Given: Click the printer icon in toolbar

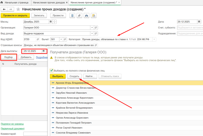Looking at the screenshot, I should [x=87, y=16].
